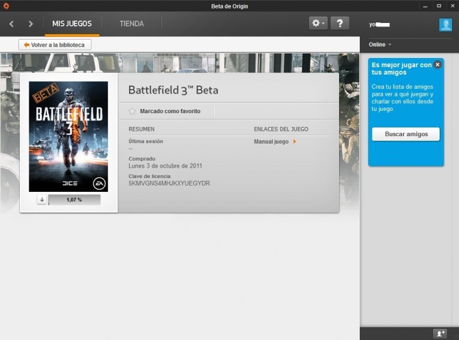Add a friend via the bottom icon
Screen dimensions: 459x340
(x=440, y=334)
